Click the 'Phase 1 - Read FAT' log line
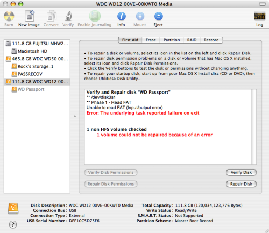Image resolution: width=269 pixels, height=233 pixels. click(x=109, y=102)
